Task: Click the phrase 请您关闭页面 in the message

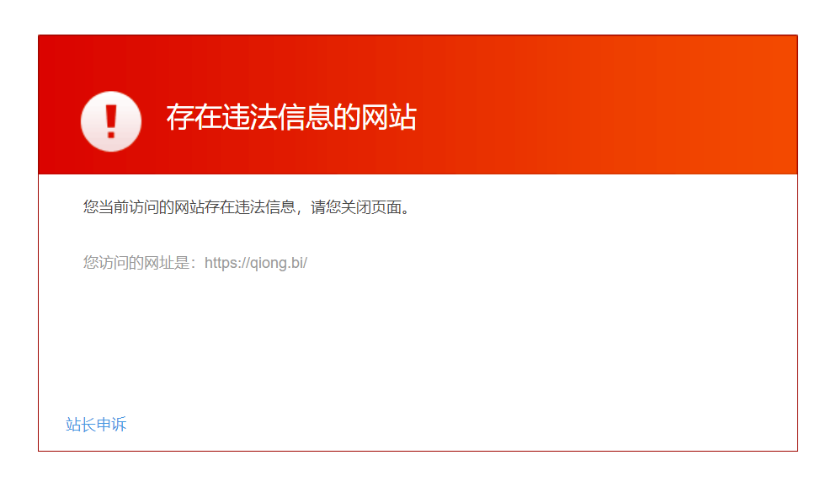Action: click(x=356, y=207)
